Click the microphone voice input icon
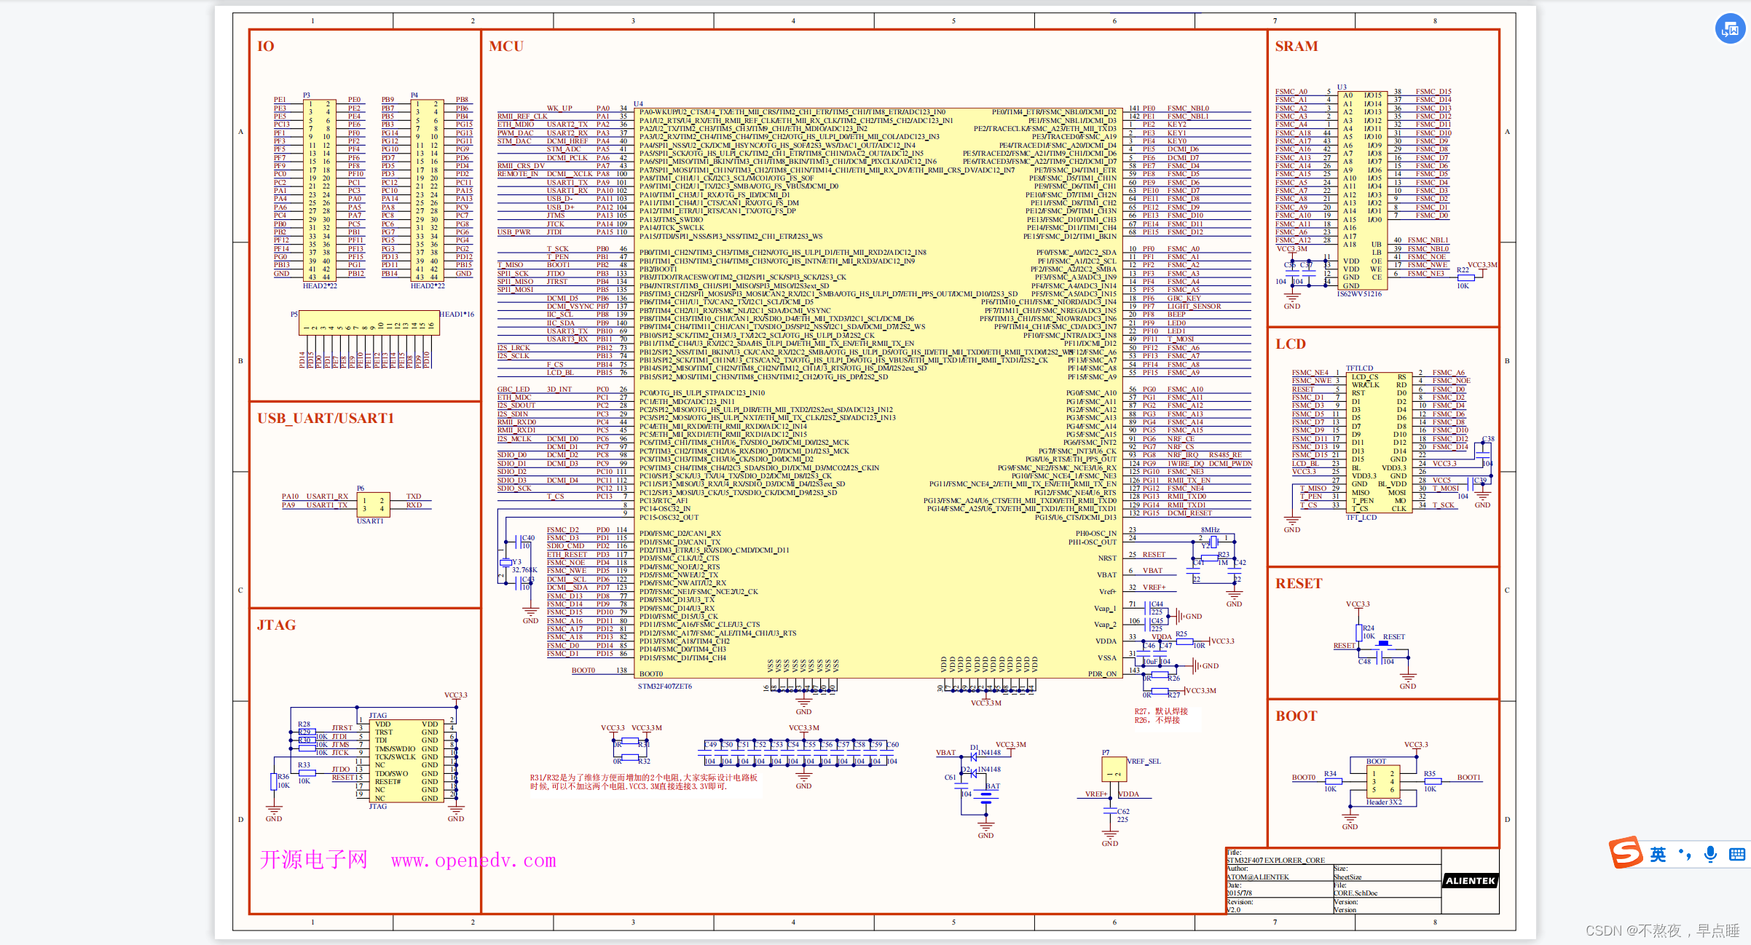1751x945 pixels. coord(1711,854)
